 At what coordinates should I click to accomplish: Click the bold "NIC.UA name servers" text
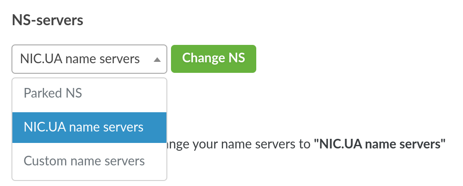[380, 145]
